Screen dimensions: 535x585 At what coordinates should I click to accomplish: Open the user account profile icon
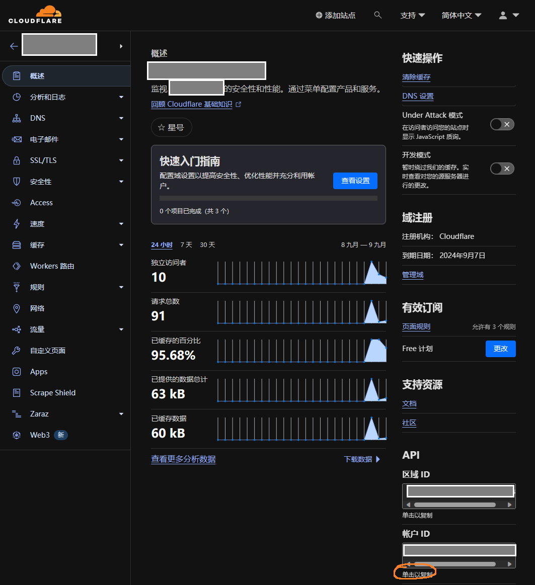[503, 15]
